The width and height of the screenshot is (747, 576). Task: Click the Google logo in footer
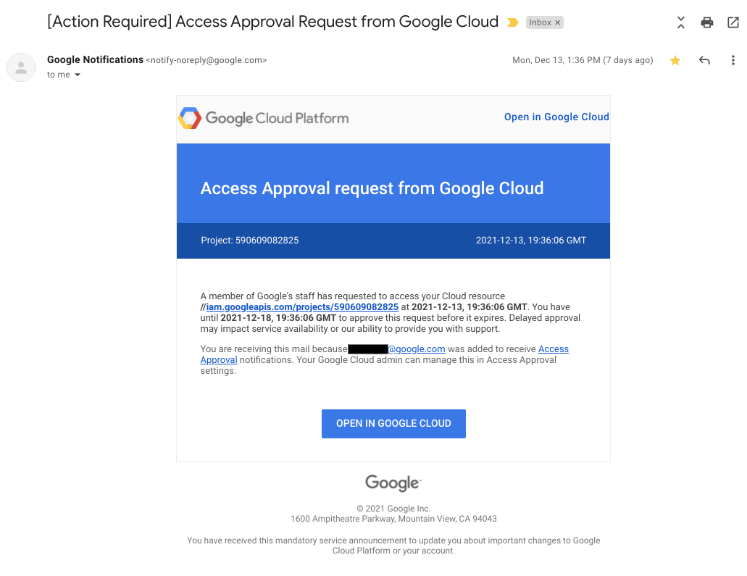pos(393,483)
